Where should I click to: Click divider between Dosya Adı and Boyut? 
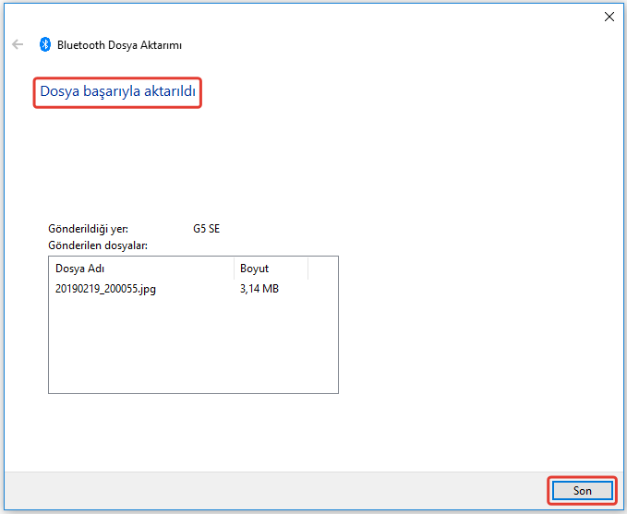[234, 269]
